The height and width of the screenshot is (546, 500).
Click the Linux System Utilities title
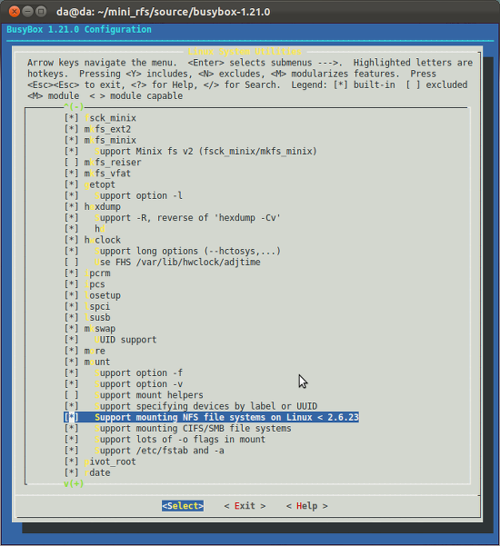click(x=245, y=52)
